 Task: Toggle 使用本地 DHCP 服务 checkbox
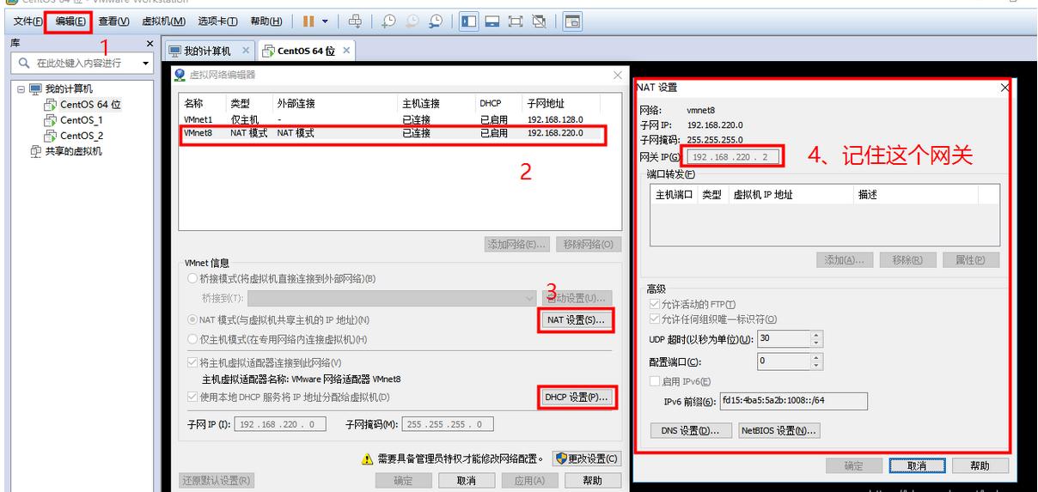pyautogui.click(x=192, y=397)
